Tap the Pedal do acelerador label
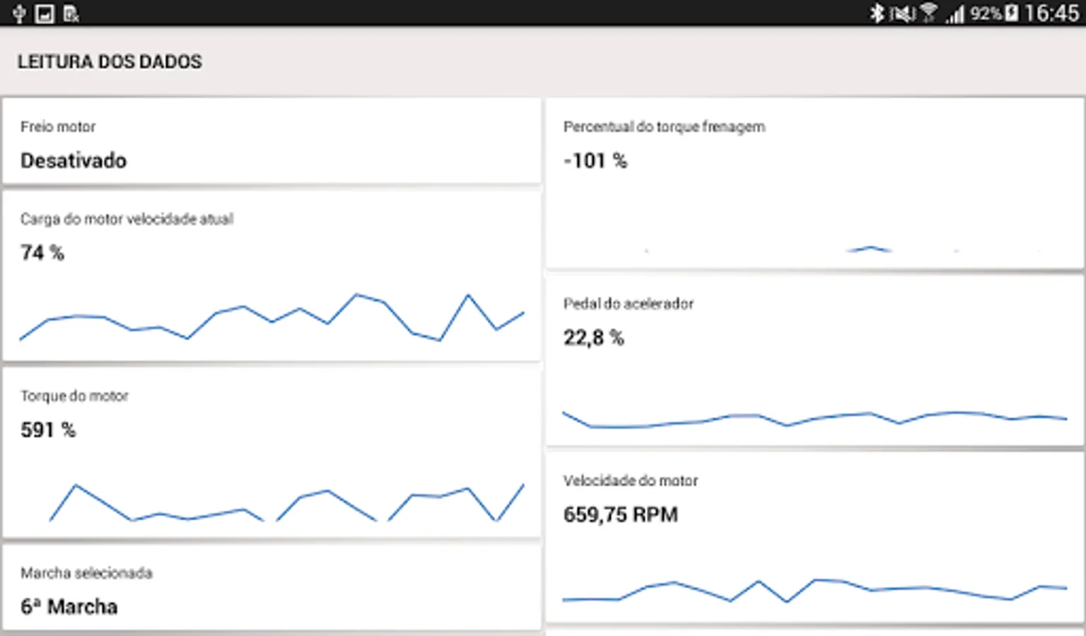The height and width of the screenshot is (636, 1086). click(628, 304)
